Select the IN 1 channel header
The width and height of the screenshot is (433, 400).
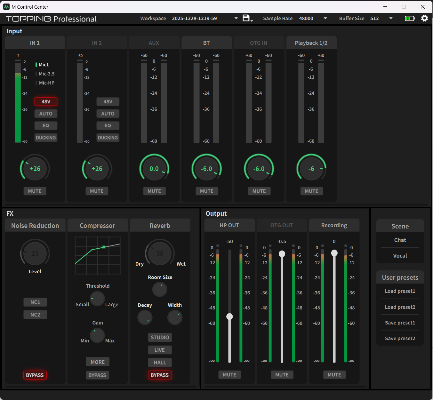35,43
